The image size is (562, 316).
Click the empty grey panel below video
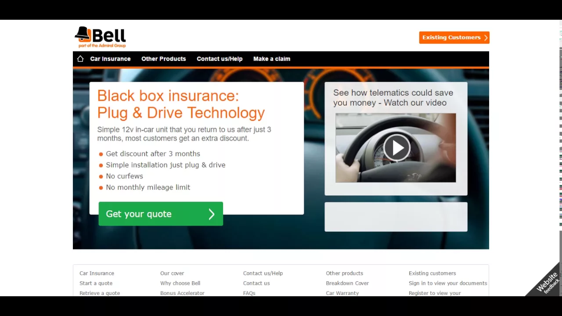tap(396, 217)
